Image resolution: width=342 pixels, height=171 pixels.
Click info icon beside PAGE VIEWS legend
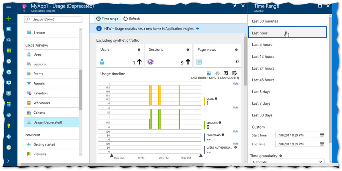pyautogui.click(x=223, y=135)
